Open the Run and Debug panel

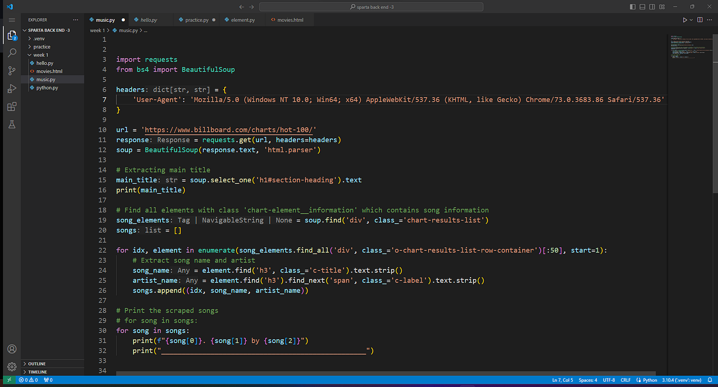pyautogui.click(x=12, y=88)
